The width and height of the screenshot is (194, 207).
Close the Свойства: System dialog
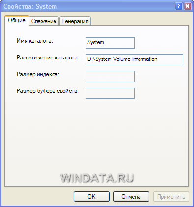[188, 6]
